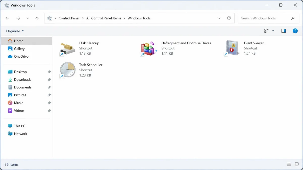Click the Network icon in sidebar

(10, 134)
